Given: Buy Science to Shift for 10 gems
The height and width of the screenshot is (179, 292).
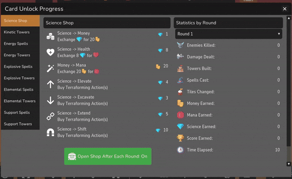Looking at the screenshot, I should 107,132.
